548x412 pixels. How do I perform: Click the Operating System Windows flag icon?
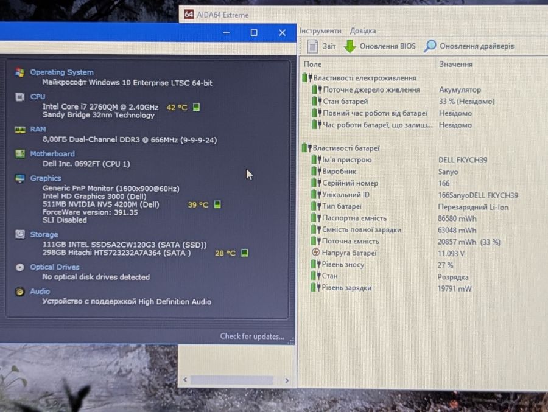20,72
